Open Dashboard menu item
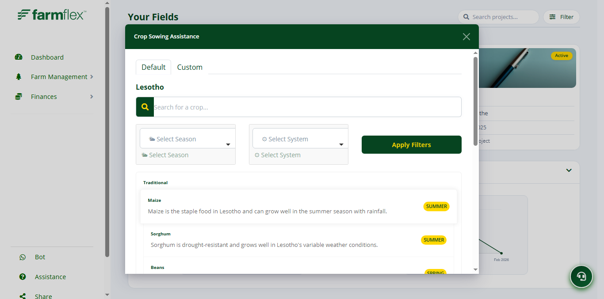This screenshot has width=604, height=299. click(x=47, y=57)
